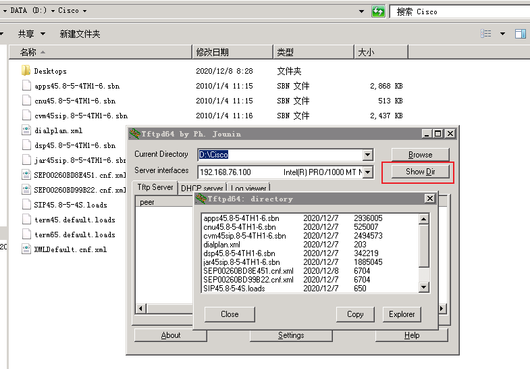Click the directory list scroll up arrow
The image size is (530, 369).
[423, 219]
